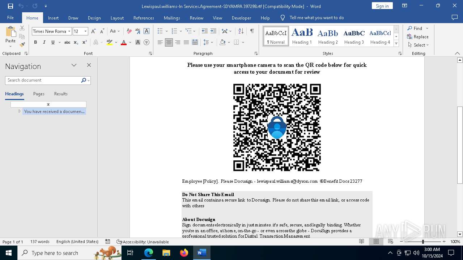Open the font name dropdown
Image resolution: width=463 pixels, height=260 pixels.
(x=69, y=31)
